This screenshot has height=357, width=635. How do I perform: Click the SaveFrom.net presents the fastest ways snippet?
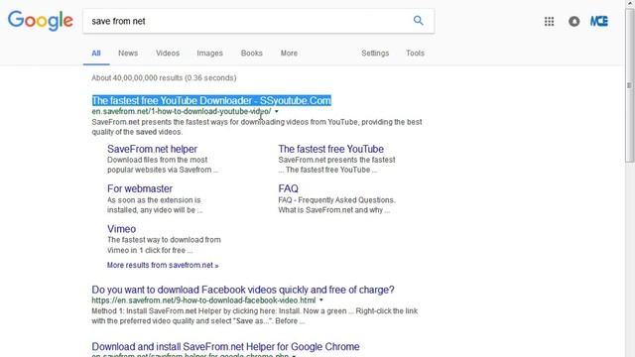(x=257, y=127)
